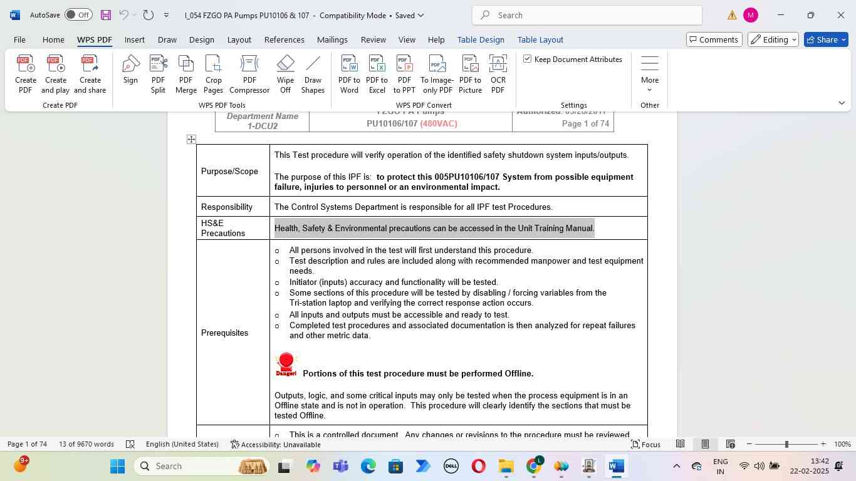Switch to the Insert tab
This screenshot has height=481, width=856.
pyautogui.click(x=135, y=39)
